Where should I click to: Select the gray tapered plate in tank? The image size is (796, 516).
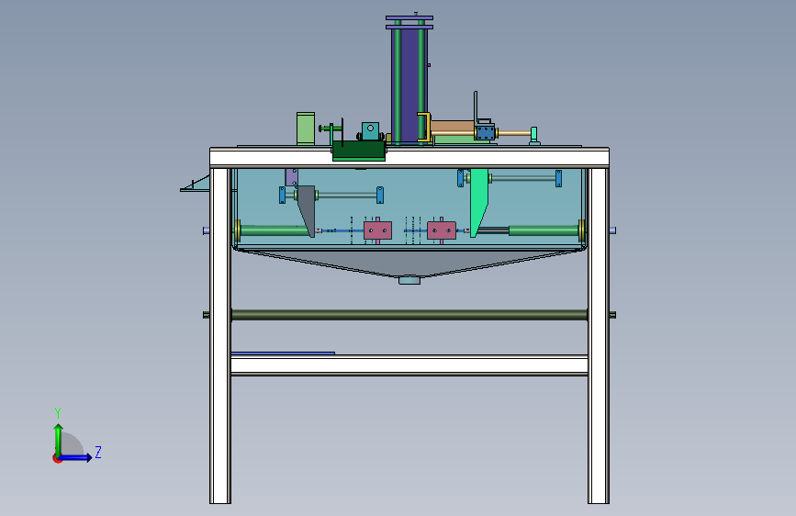306,209
